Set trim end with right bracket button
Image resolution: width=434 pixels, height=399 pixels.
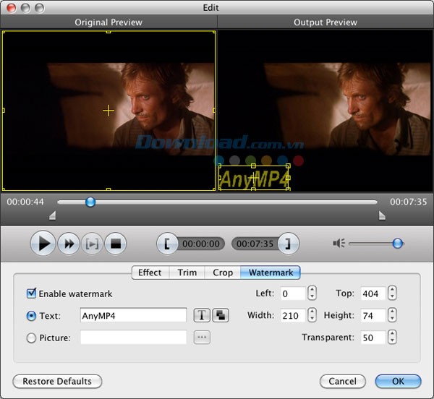[x=289, y=244]
